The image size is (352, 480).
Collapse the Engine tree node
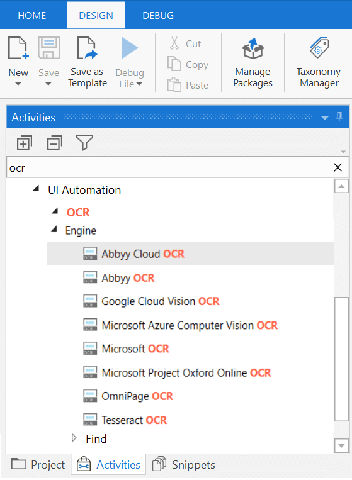(55, 229)
